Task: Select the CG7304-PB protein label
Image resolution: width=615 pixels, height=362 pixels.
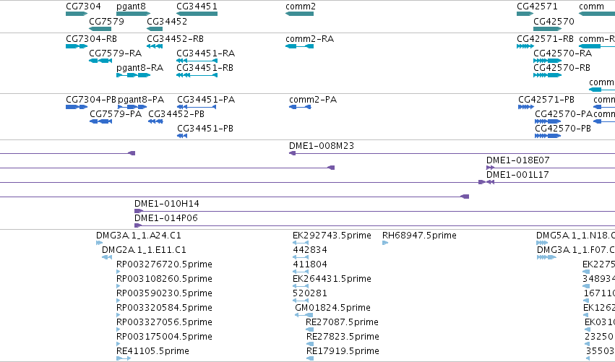Action: (x=91, y=100)
